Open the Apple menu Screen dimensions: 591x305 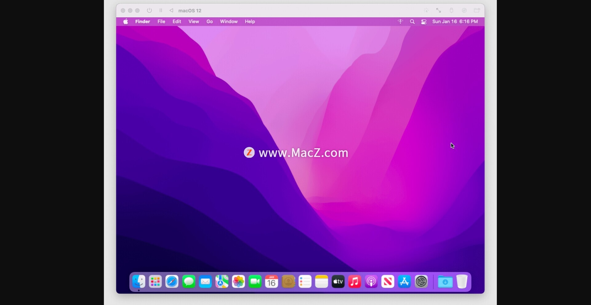click(126, 22)
